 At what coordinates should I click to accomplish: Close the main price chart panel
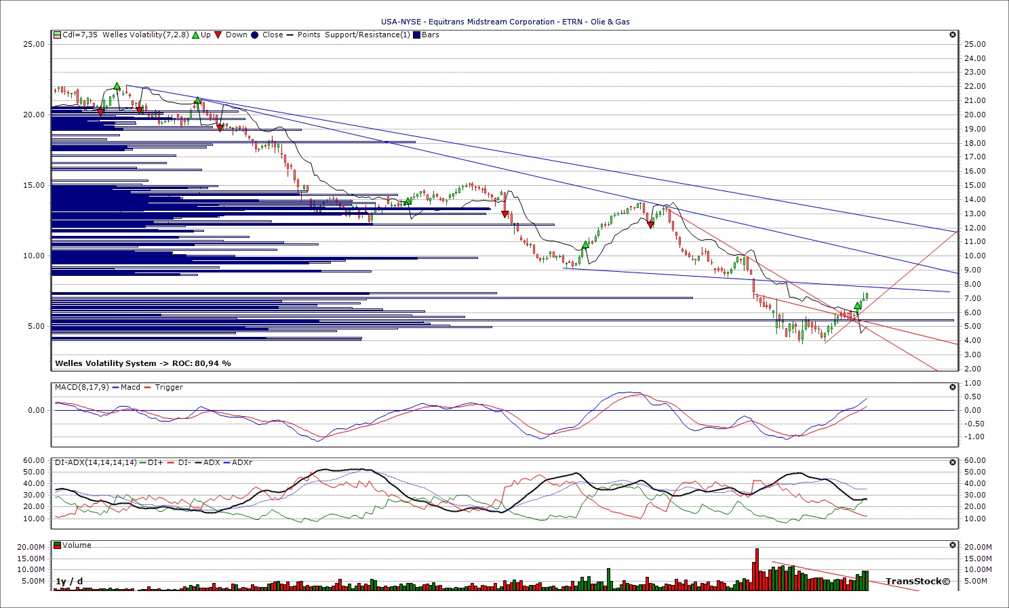(953, 35)
